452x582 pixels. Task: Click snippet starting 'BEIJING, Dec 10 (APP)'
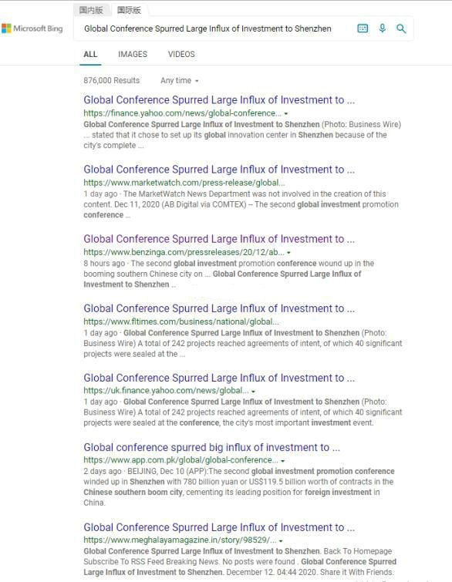click(239, 487)
